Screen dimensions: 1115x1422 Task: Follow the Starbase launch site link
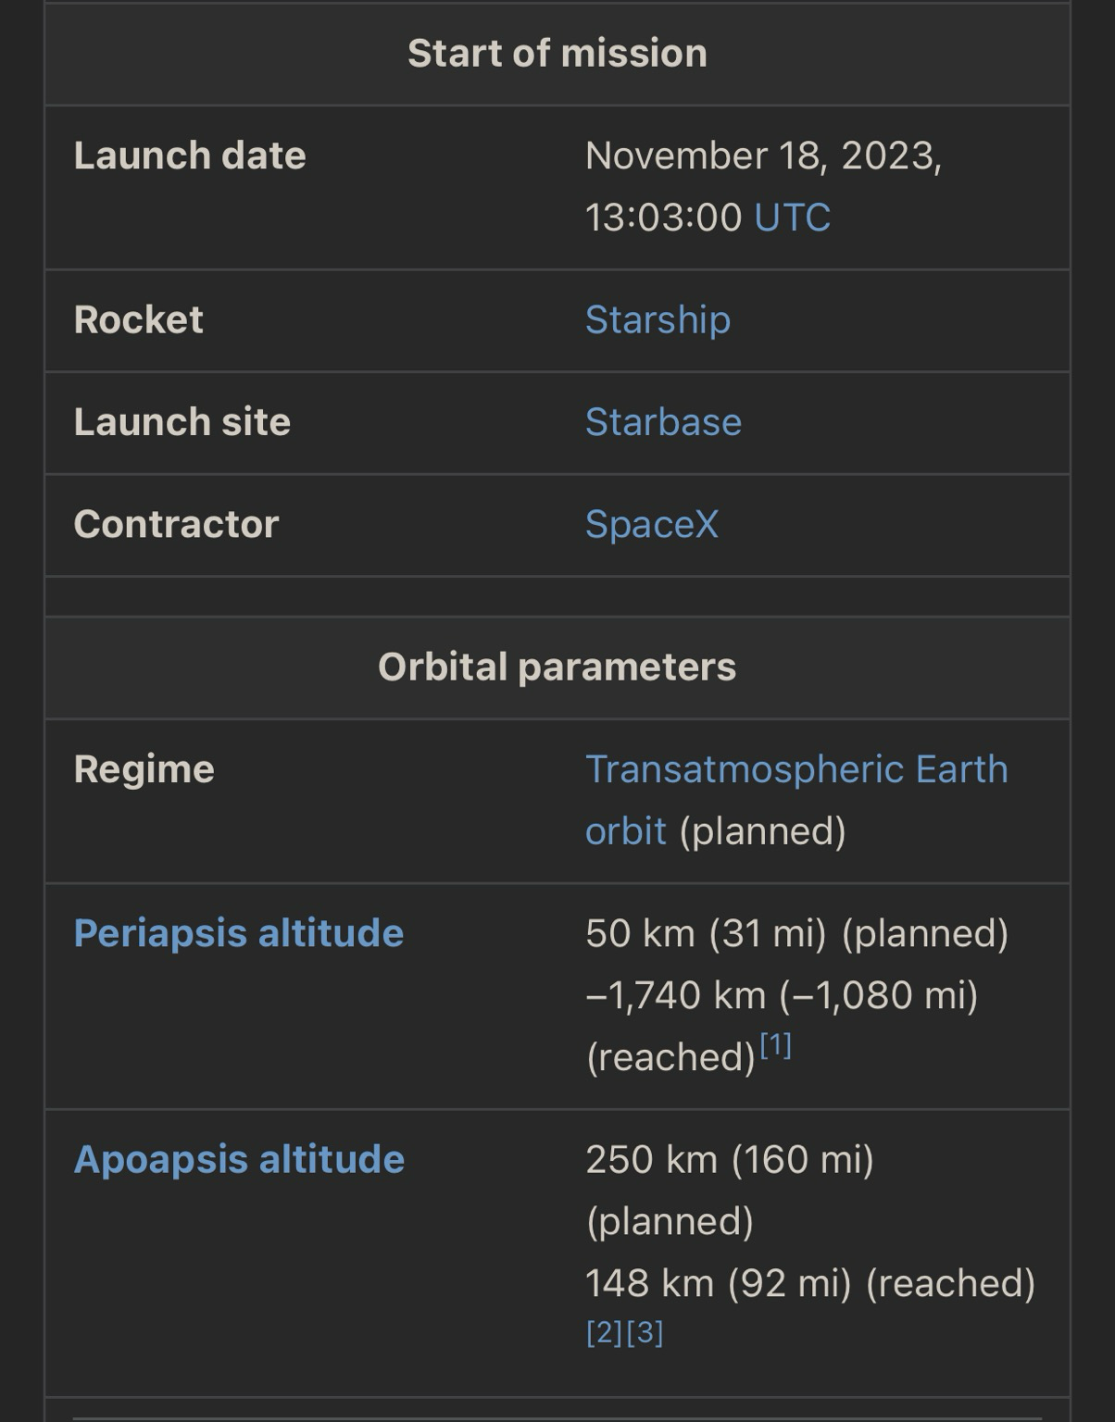pos(663,422)
